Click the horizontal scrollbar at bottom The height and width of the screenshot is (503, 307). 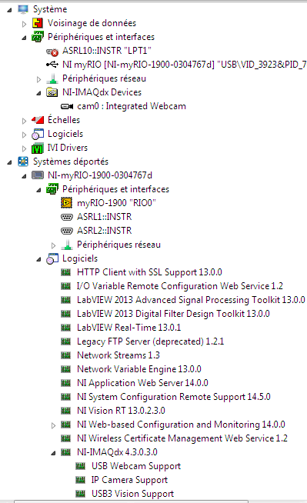tap(131, 501)
